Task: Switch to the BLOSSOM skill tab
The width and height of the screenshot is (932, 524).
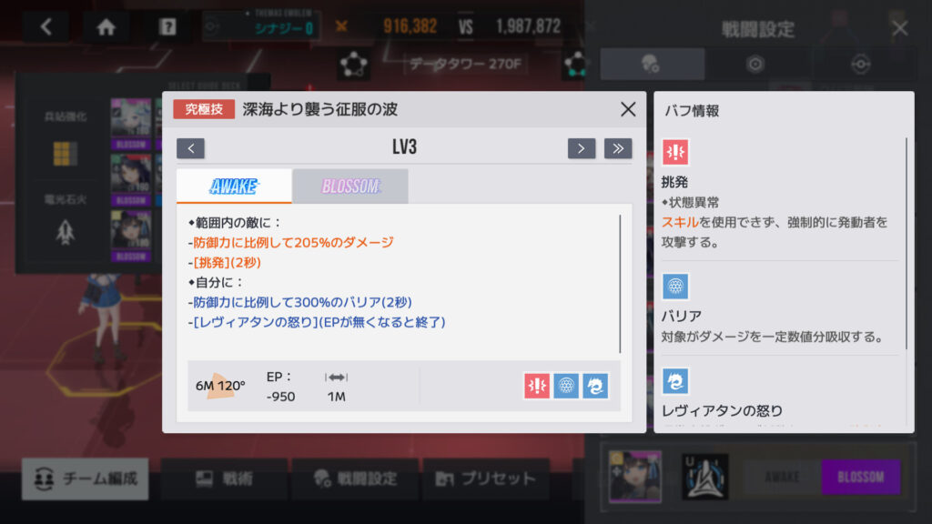Action: 350,186
